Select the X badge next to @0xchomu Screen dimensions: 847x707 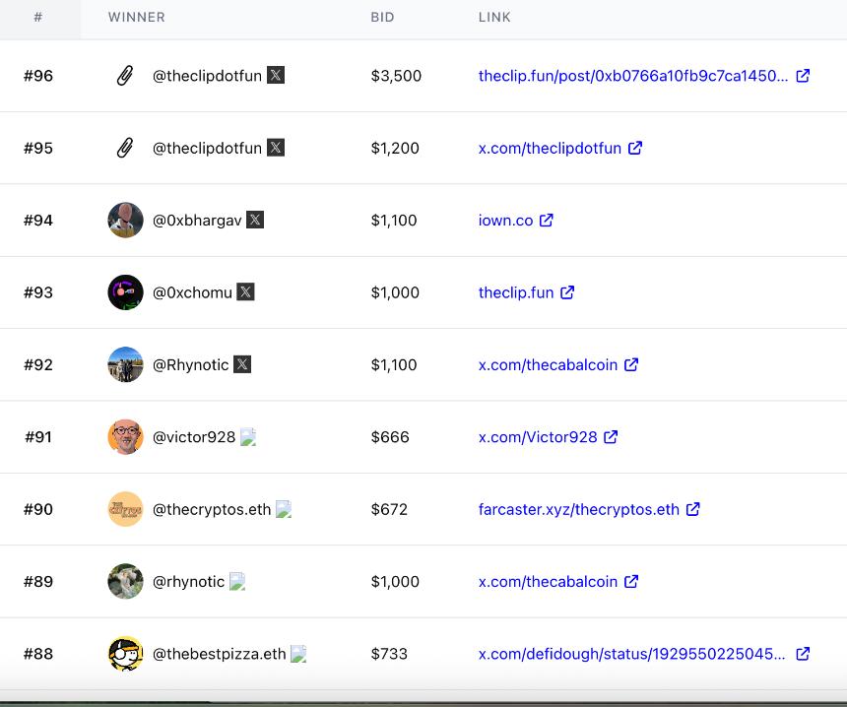click(x=243, y=291)
